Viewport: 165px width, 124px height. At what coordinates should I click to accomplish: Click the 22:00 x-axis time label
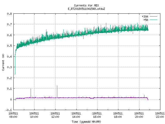tap(160, 117)
